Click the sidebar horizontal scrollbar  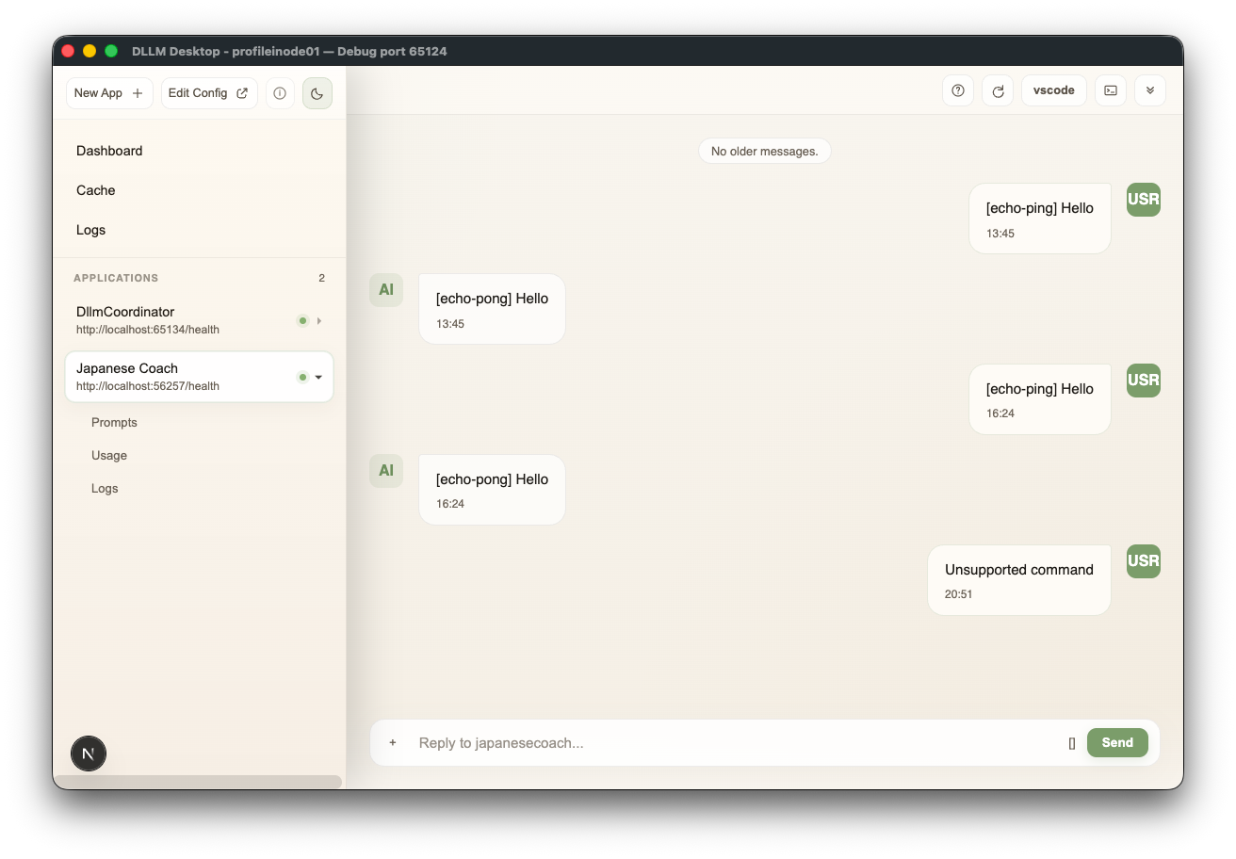coord(198,782)
